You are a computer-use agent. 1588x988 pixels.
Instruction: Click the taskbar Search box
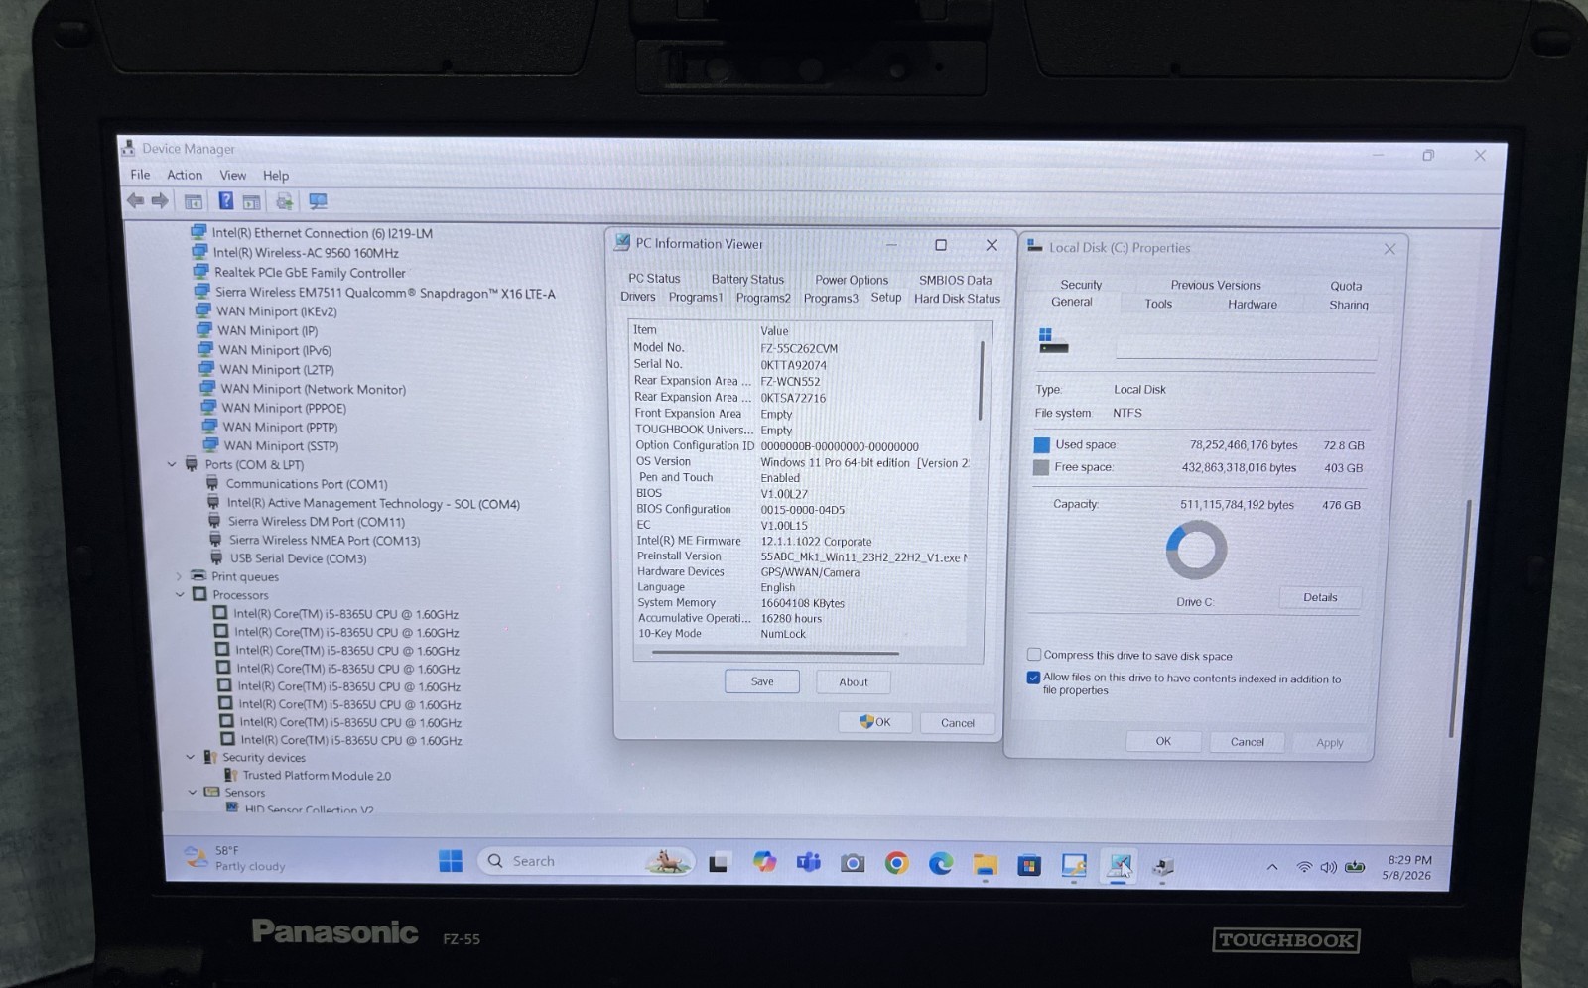[584, 861]
